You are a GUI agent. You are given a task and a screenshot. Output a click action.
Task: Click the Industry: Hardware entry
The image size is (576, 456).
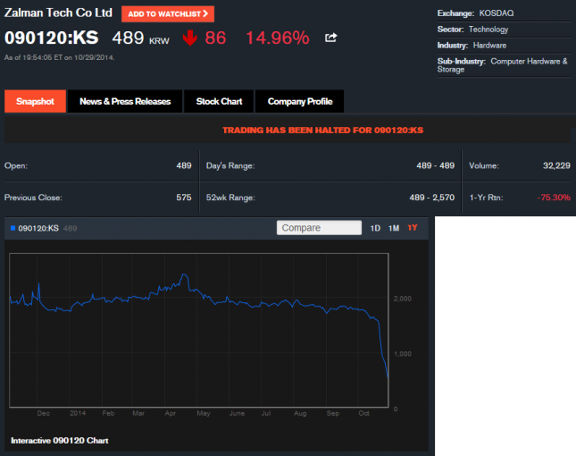click(x=472, y=46)
